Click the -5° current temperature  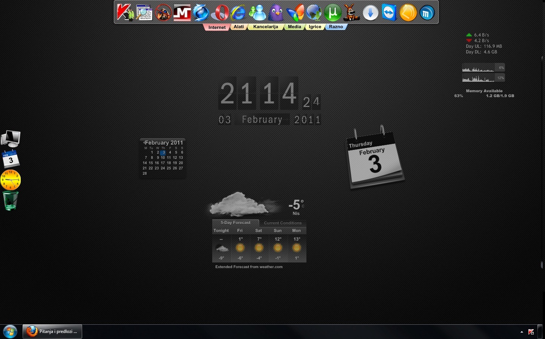point(296,205)
